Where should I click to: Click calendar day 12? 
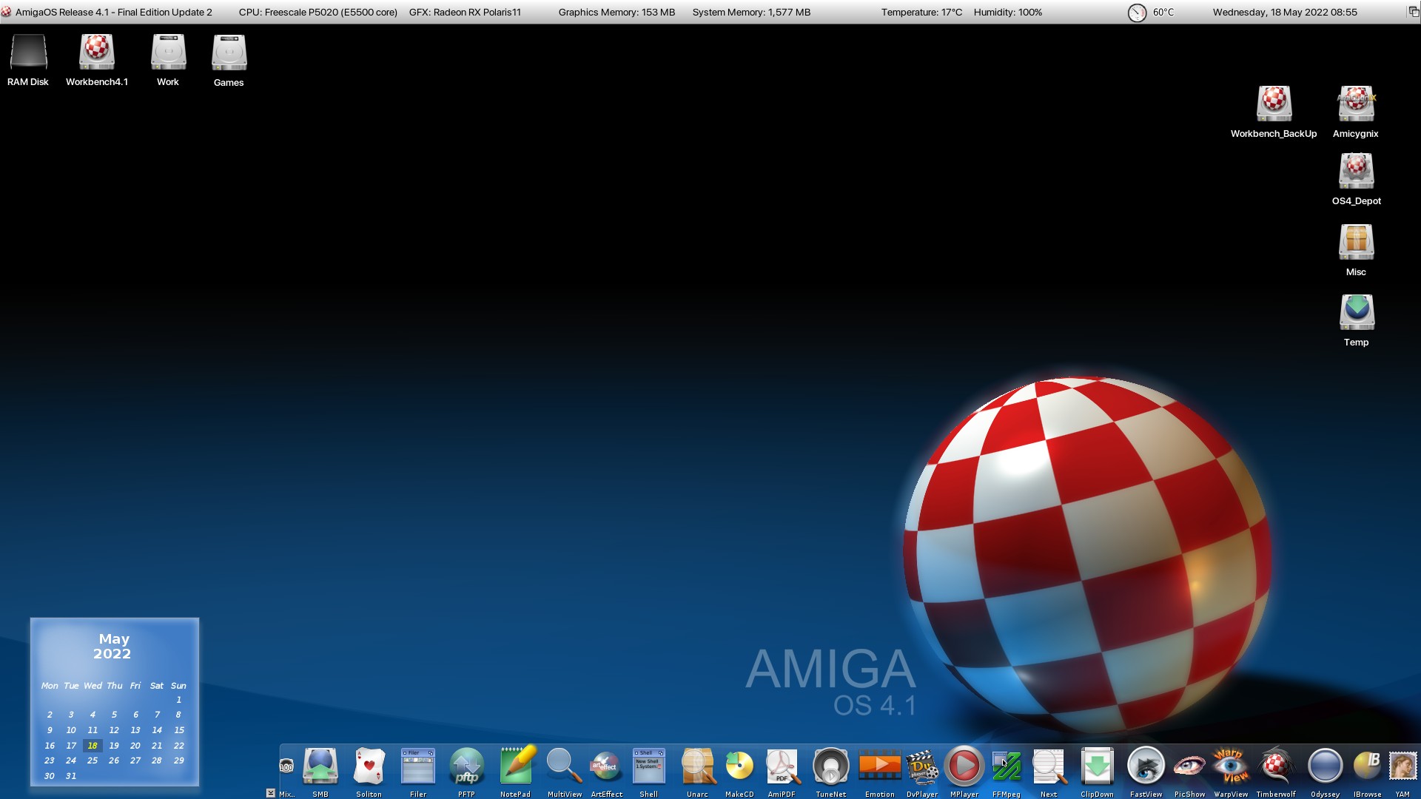point(114,730)
